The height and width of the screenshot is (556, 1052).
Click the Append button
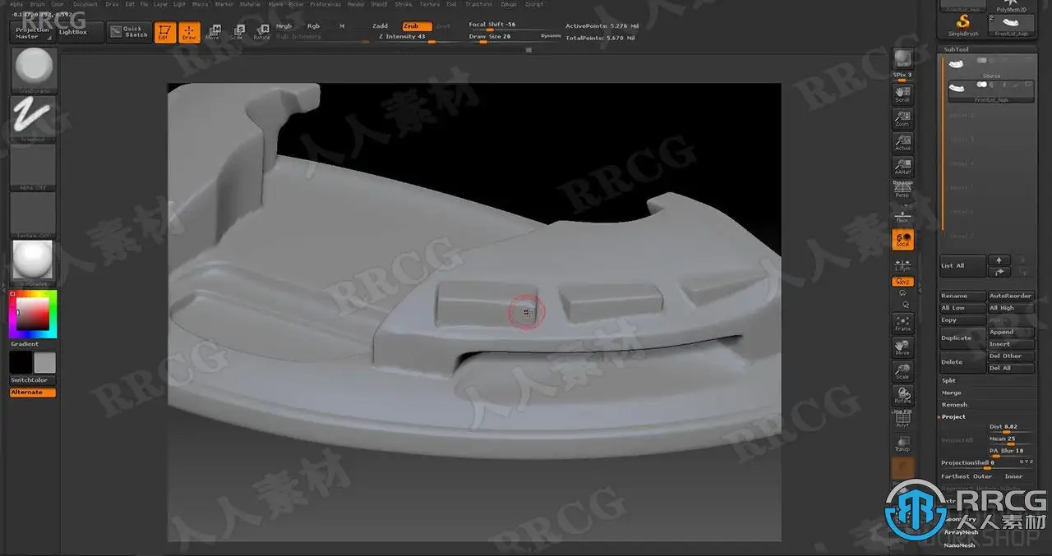[x=1010, y=332]
